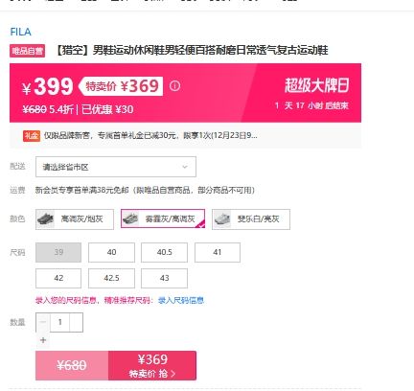The height and width of the screenshot is (391, 414).
Task: Increase quantity with the plus button
Action: click(43, 340)
